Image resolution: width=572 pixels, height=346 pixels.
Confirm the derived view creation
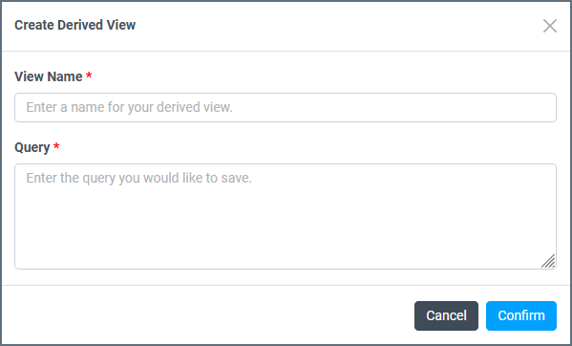pos(521,315)
